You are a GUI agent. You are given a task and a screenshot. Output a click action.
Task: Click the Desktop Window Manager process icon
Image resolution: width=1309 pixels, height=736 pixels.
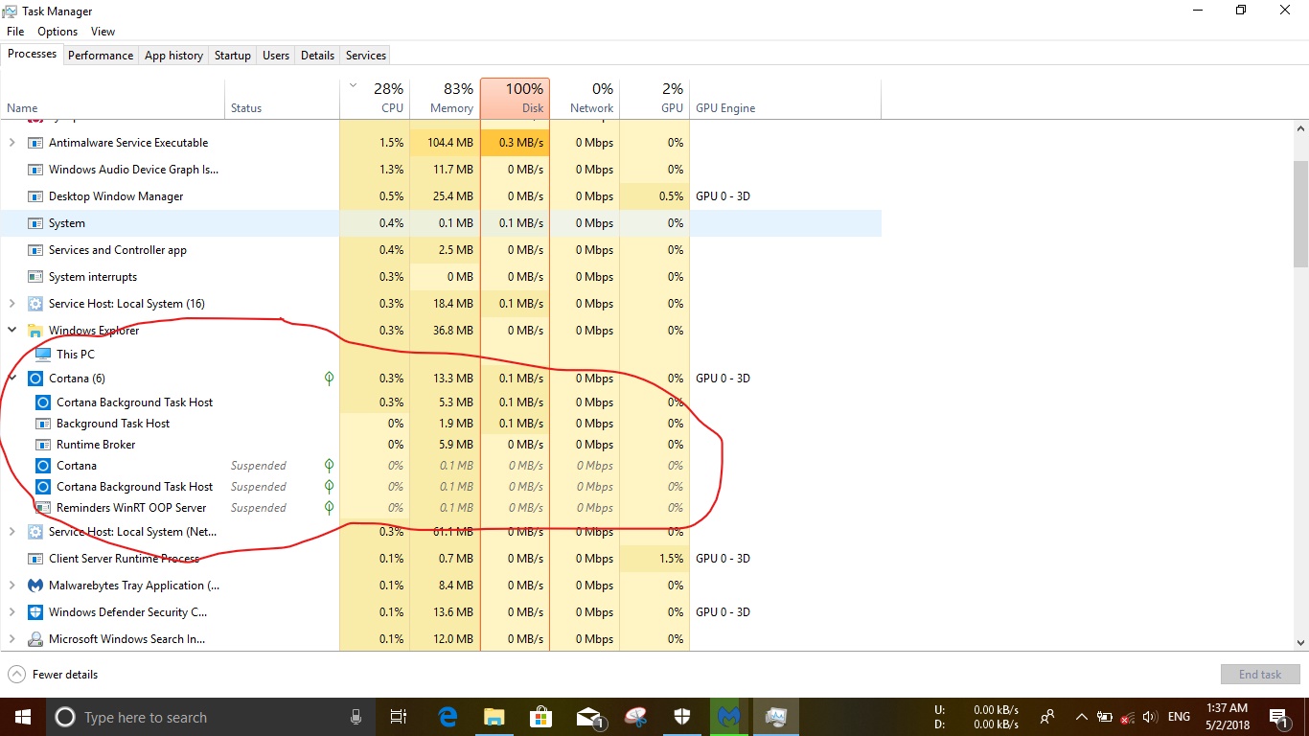35,196
